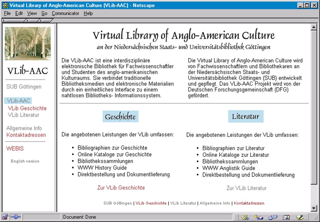The image size is (320, 222).
Task: Open Kontaktadressen in footer navigation
Action: pos(249,203)
